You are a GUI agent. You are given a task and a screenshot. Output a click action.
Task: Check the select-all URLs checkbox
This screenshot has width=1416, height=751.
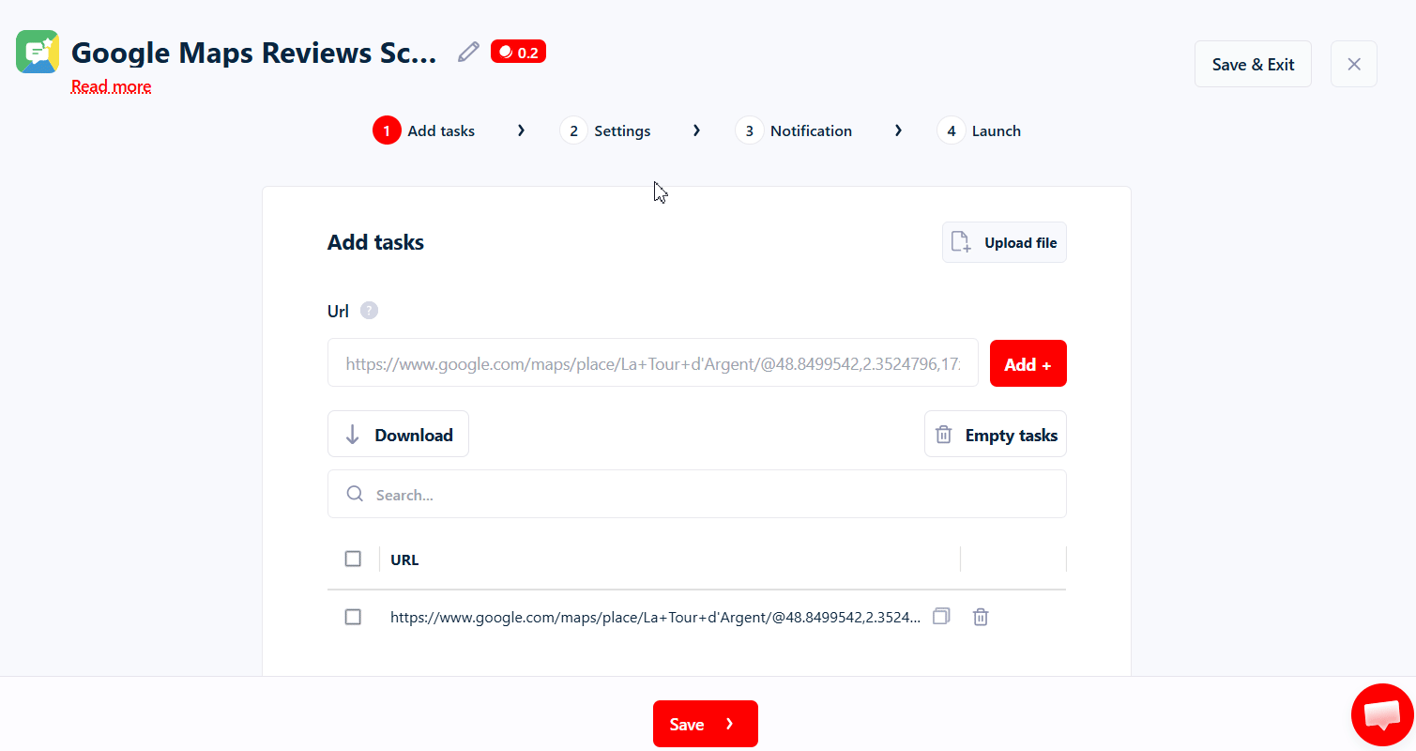point(353,558)
